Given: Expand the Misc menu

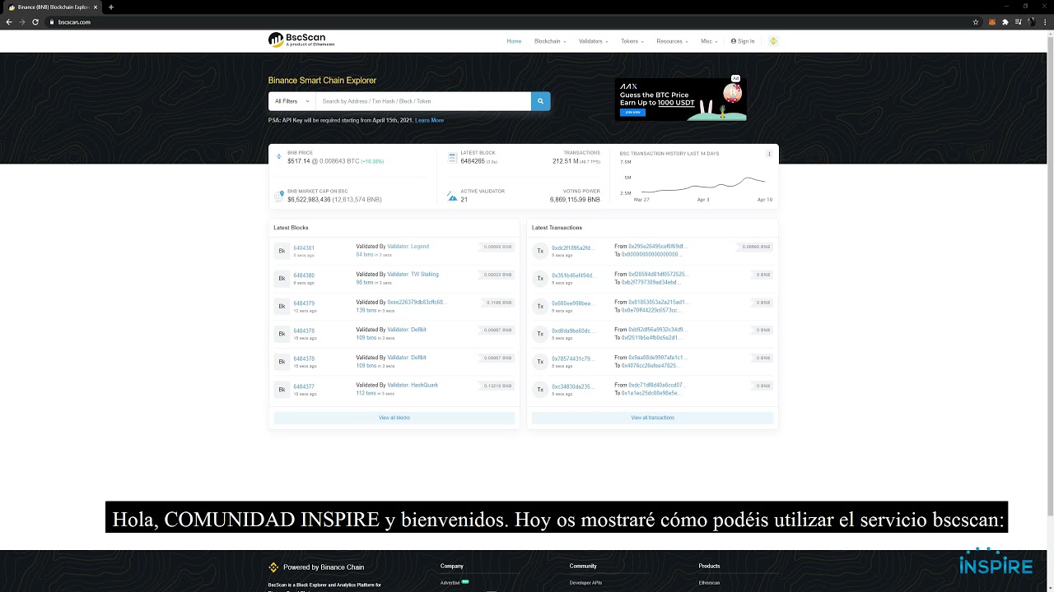Looking at the screenshot, I should pos(709,41).
